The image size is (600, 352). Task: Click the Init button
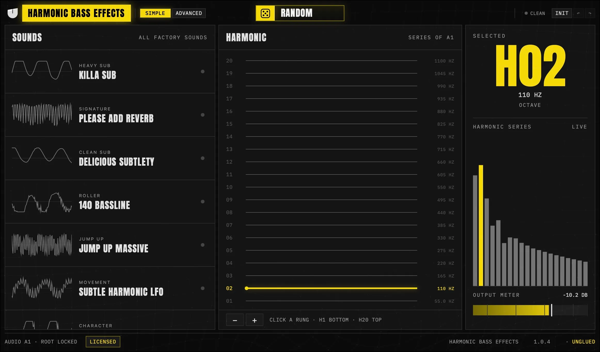point(562,13)
